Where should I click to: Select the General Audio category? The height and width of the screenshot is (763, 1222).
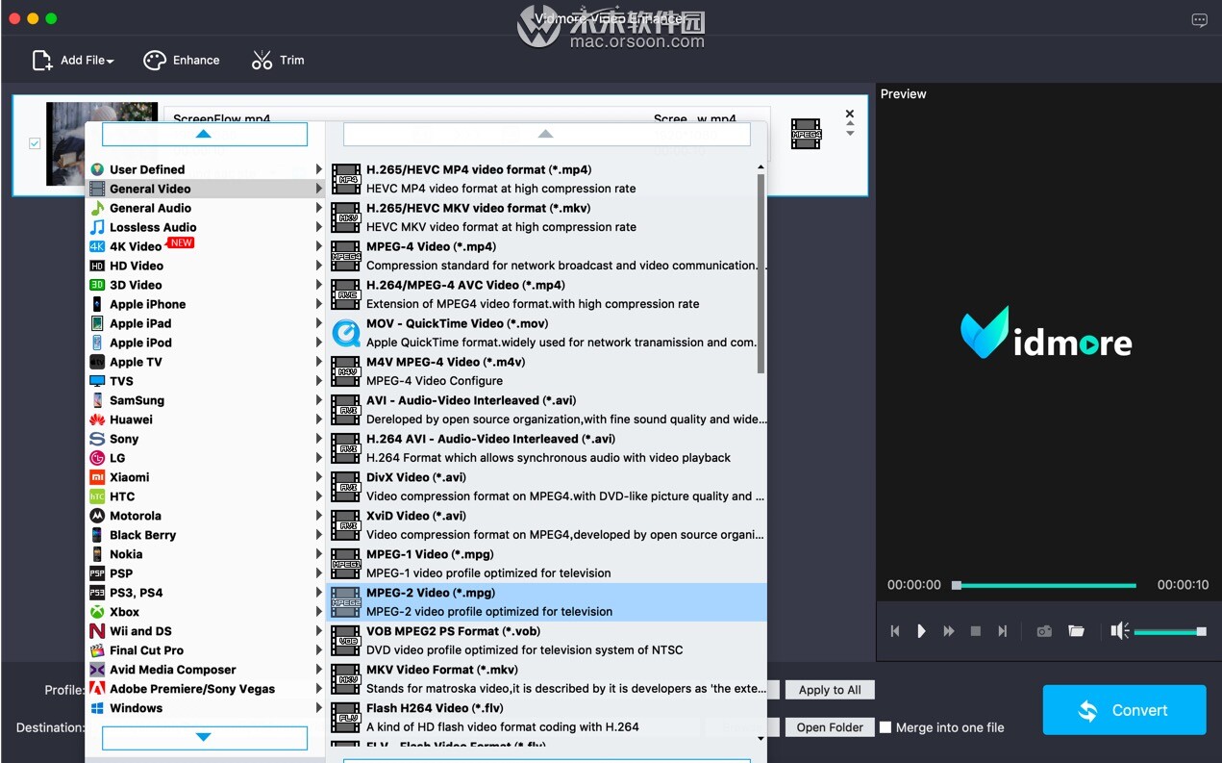pos(206,208)
